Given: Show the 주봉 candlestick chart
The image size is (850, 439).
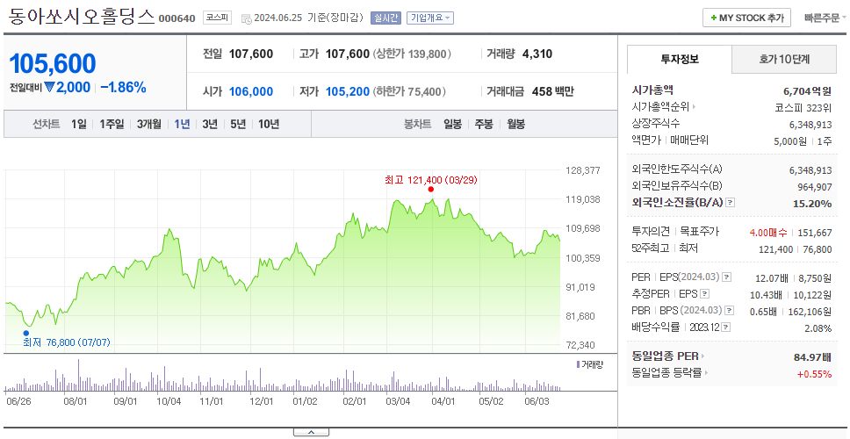Looking at the screenshot, I should click(484, 124).
